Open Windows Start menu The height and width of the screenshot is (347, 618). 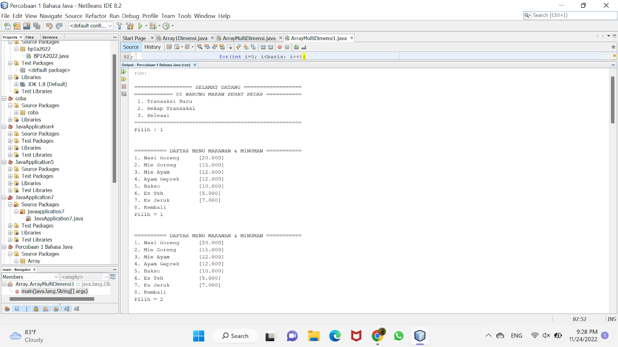(x=199, y=336)
